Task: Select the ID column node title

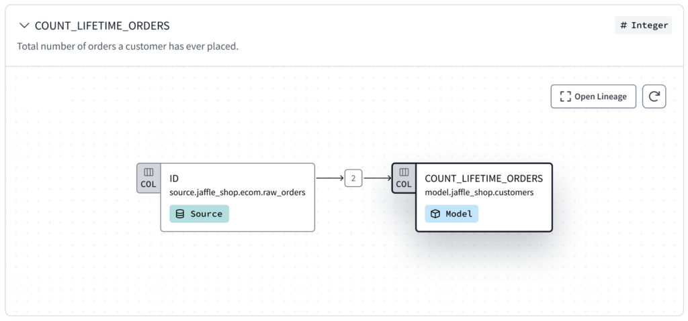Action: pos(174,178)
